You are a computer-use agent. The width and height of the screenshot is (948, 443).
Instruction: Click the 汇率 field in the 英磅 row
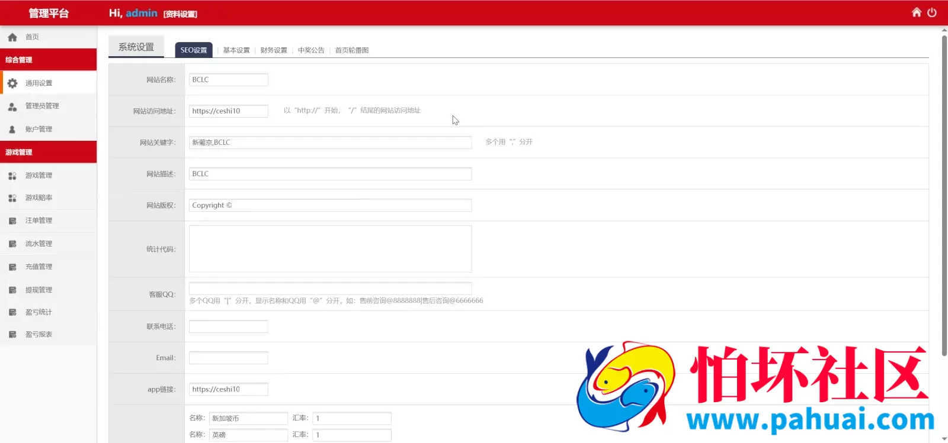pyautogui.click(x=352, y=435)
